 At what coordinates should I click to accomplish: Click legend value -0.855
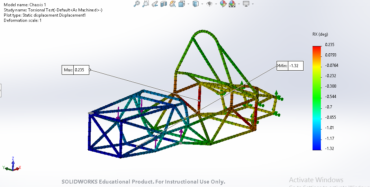click(x=330, y=117)
